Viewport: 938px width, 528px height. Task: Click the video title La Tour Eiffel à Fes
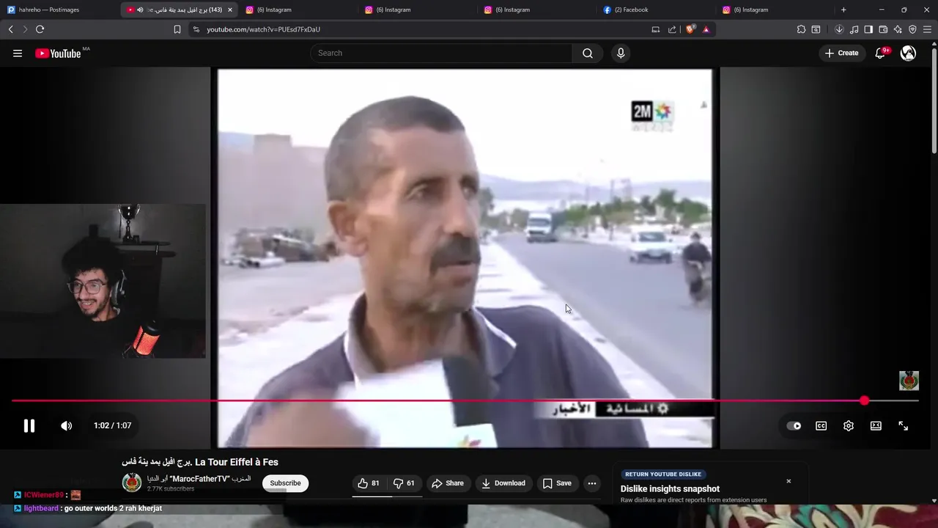[x=200, y=462]
